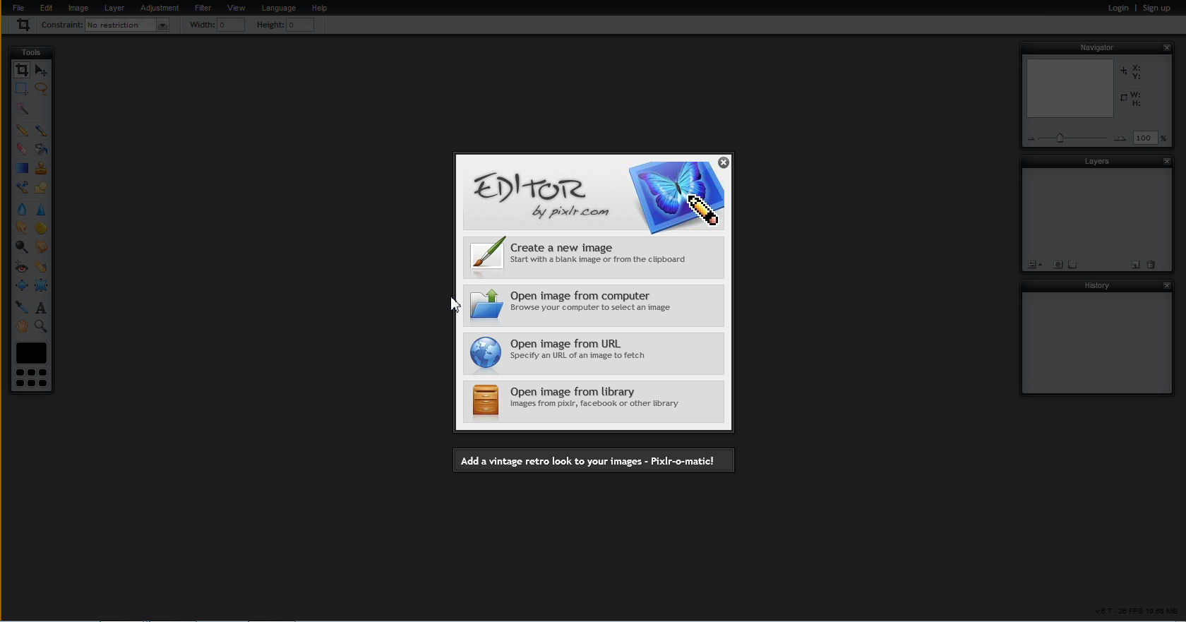
Task: Select the Zoom magnifier tool
Action: [x=41, y=326]
